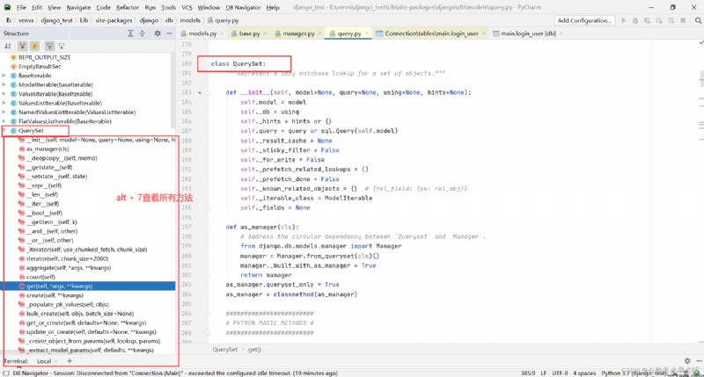Expand the BaseIterable class node
The image size is (704, 377).
tap(4, 76)
